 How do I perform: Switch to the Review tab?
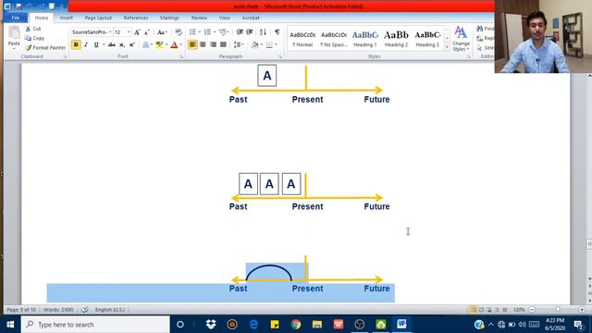point(199,18)
